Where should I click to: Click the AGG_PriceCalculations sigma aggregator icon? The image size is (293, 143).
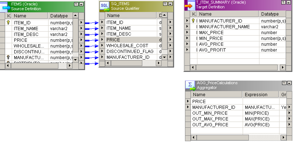click(x=191, y=86)
